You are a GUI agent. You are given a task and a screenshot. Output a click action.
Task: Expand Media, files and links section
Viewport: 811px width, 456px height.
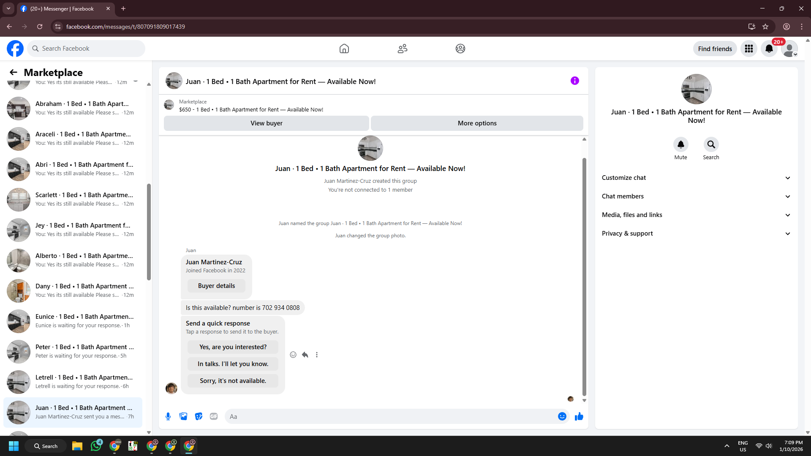(x=696, y=215)
